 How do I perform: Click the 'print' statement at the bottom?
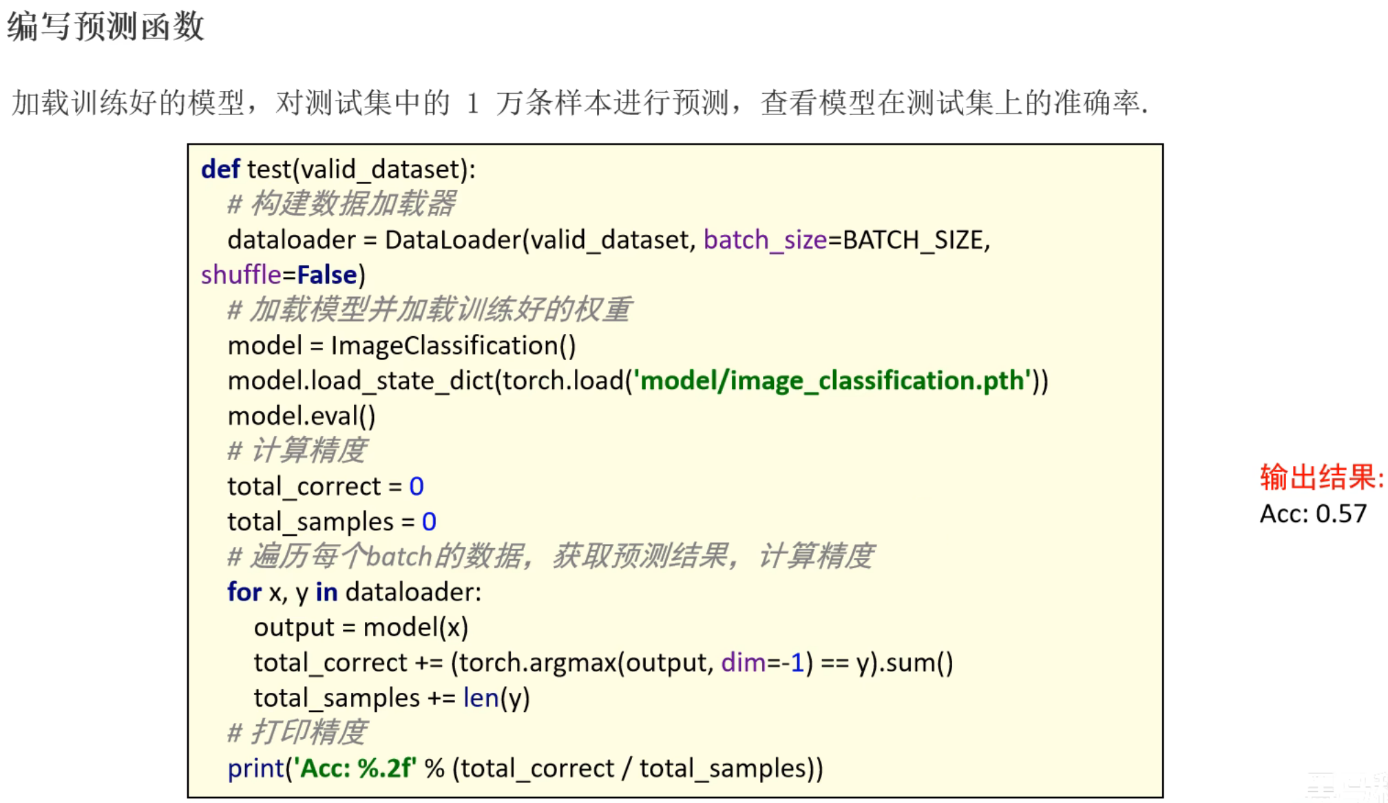coord(255,769)
